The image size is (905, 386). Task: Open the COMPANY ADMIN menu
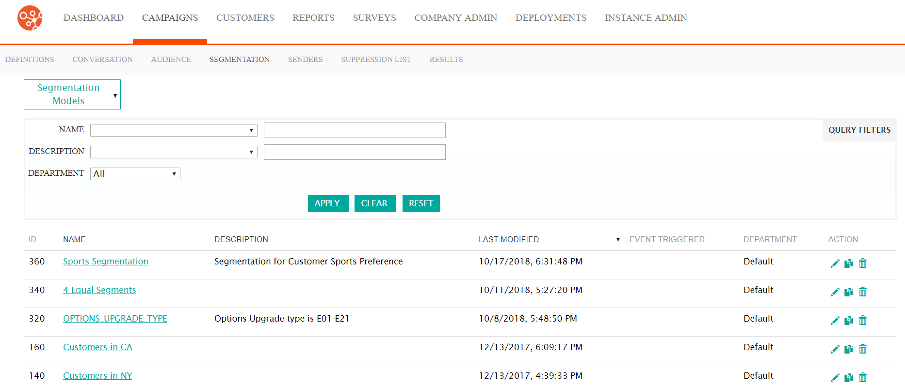point(456,18)
